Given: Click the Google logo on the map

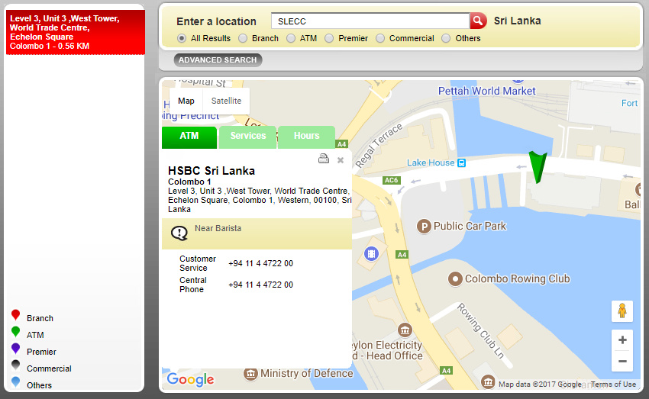Looking at the screenshot, I should click(x=190, y=379).
